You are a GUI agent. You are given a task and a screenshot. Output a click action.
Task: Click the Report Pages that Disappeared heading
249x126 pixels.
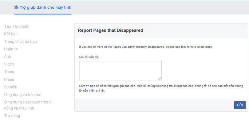[110, 30]
